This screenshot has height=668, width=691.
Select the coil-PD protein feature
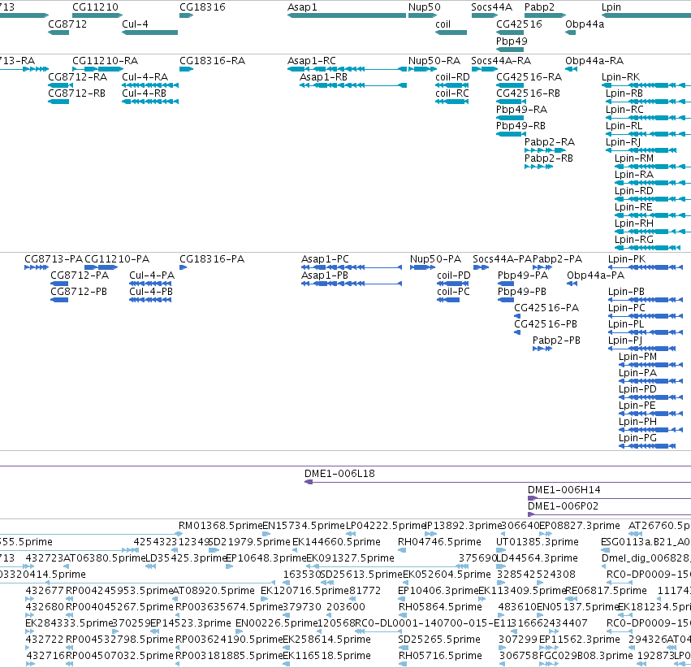coord(452,284)
